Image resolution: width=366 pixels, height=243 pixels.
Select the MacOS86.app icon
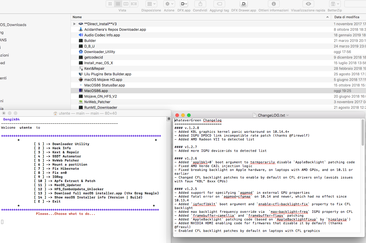point(81,91)
